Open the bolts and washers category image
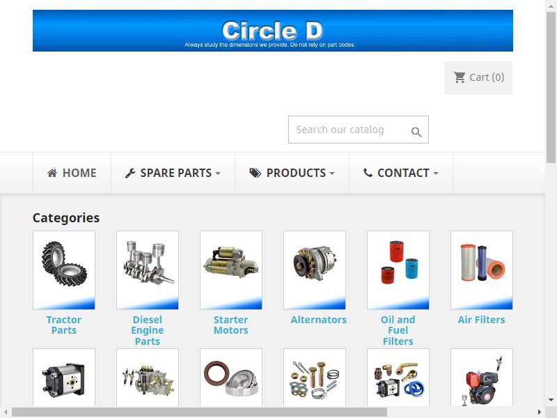The width and height of the screenshot is (557, 418). point(315,378)
